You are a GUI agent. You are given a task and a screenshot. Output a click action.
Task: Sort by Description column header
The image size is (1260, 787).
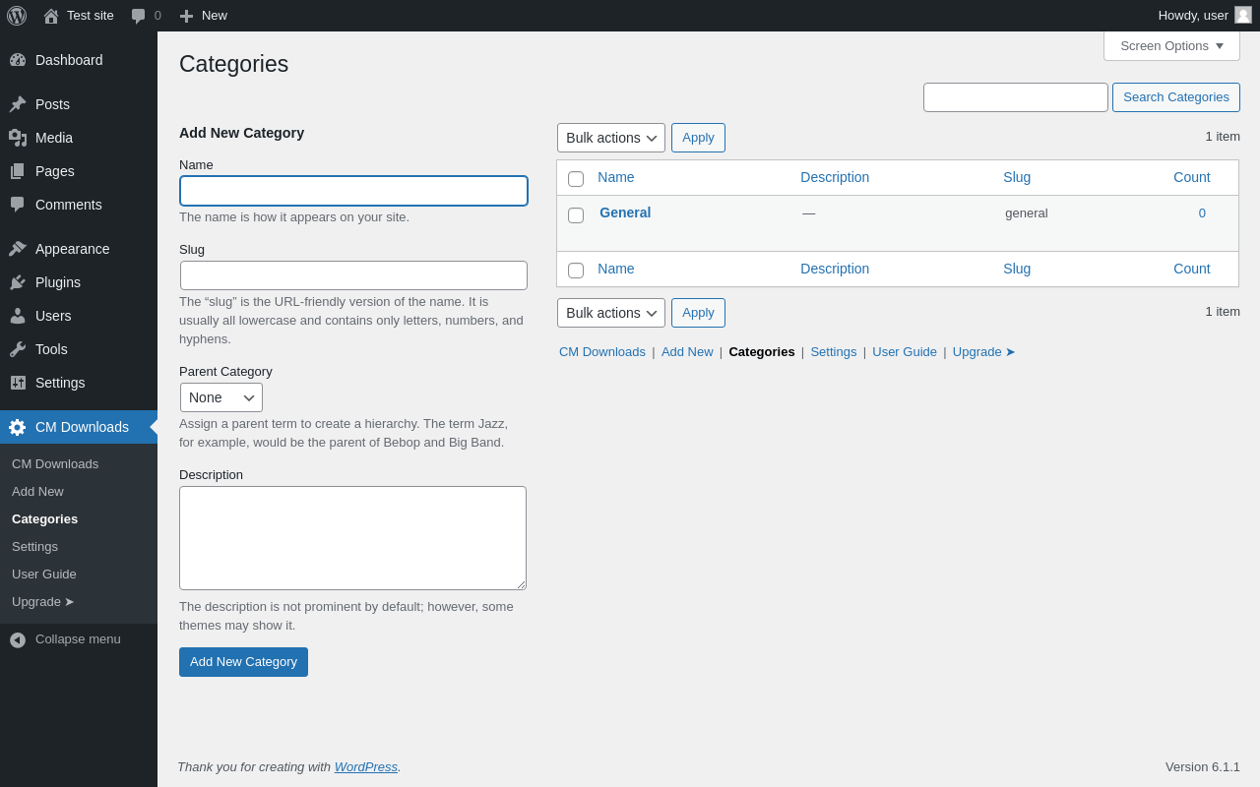[835, 177]
